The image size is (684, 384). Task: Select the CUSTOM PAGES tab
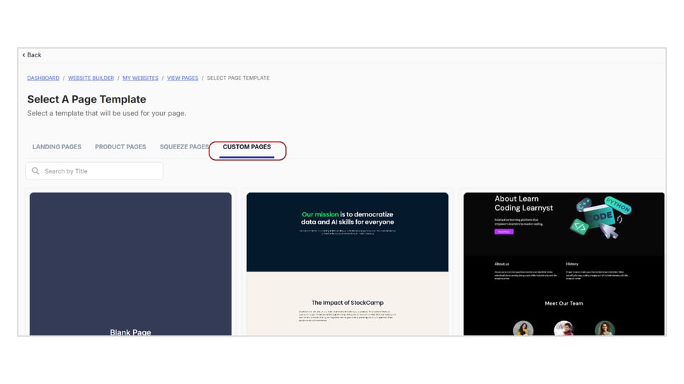(x=247, y=147)
